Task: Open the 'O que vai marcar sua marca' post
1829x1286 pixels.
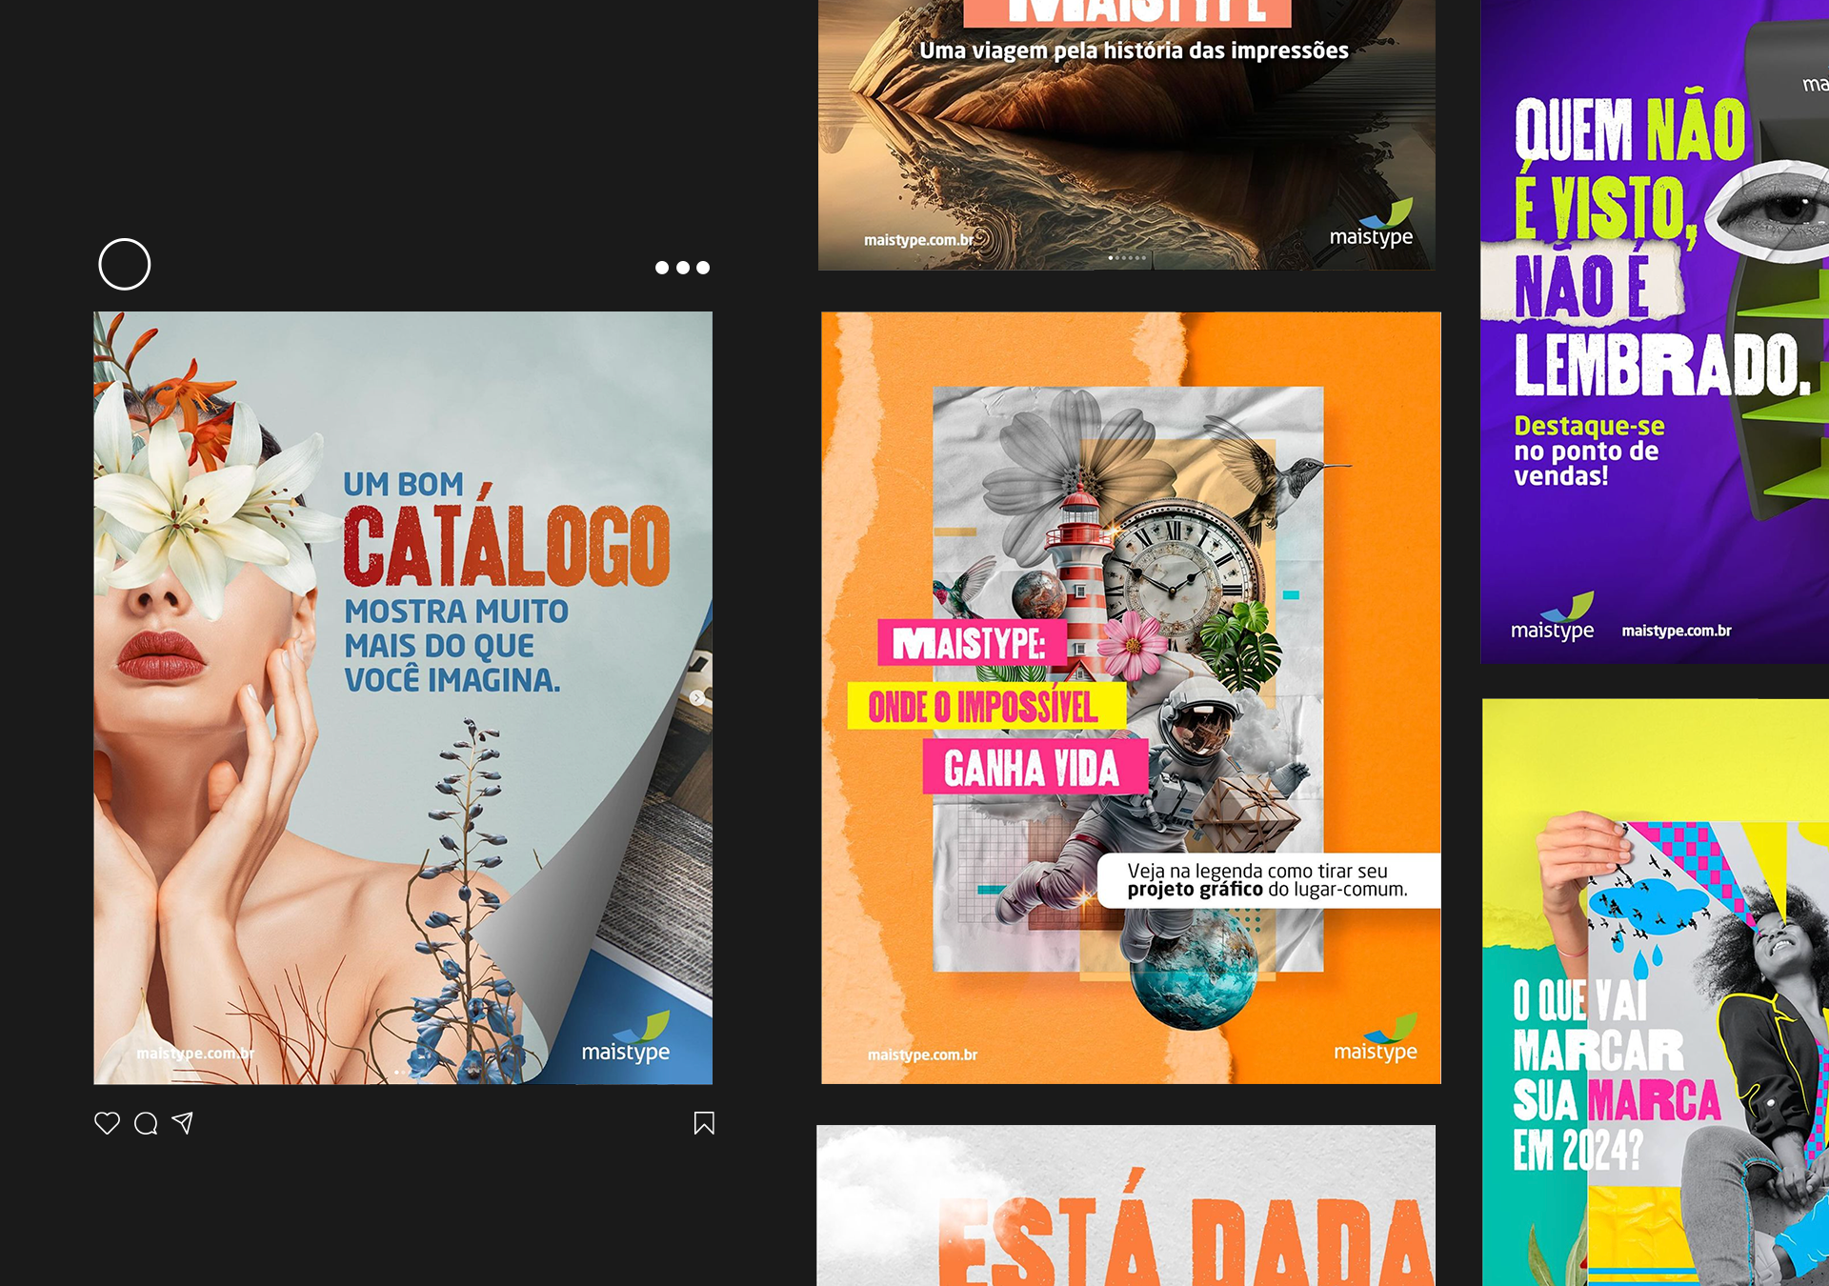Action: pos(1656,993)
